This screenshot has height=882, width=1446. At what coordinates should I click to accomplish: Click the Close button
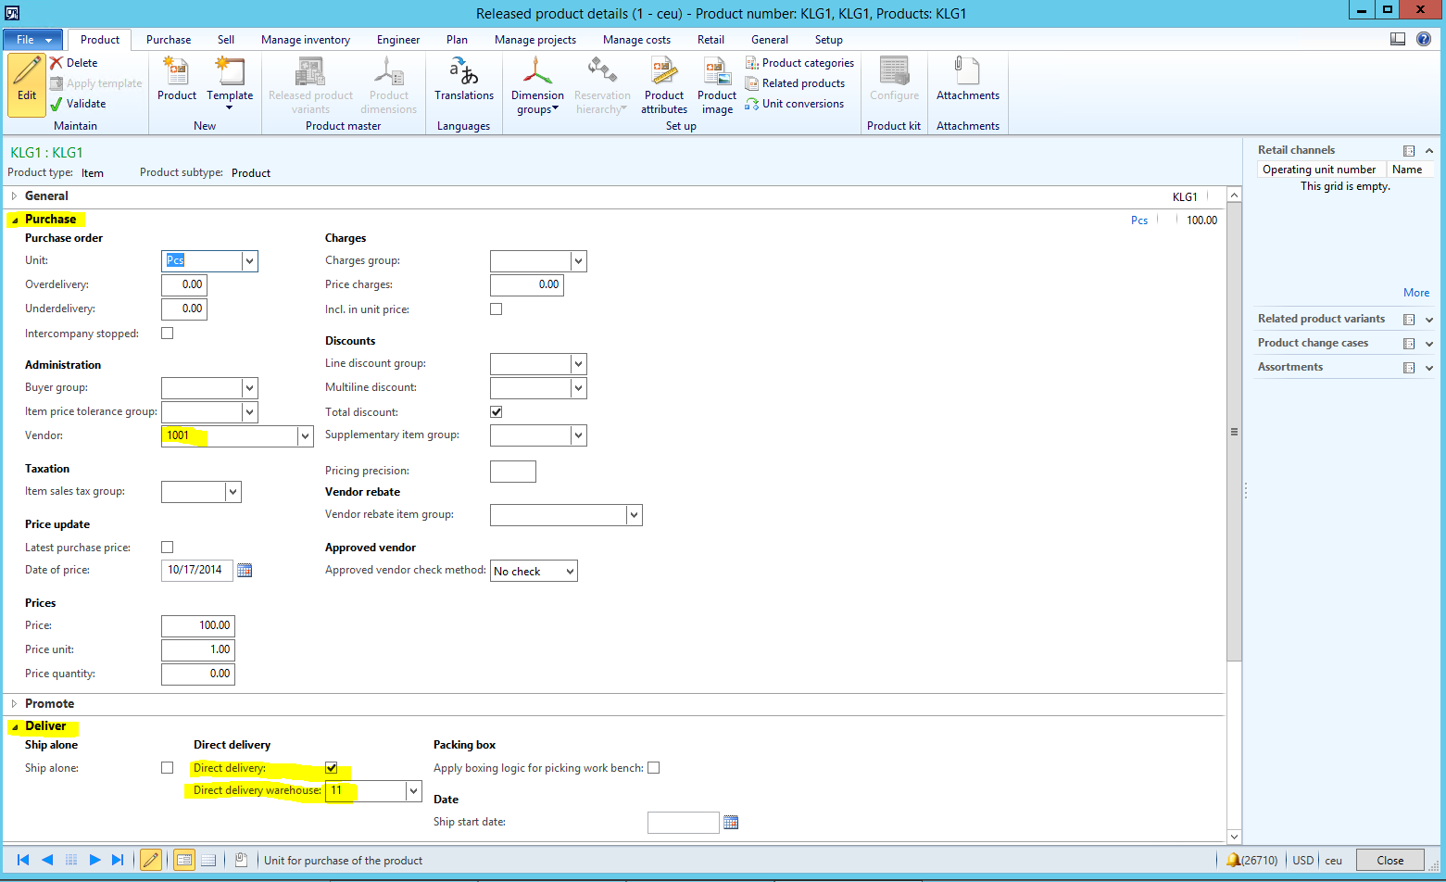tap(1389, 860)
